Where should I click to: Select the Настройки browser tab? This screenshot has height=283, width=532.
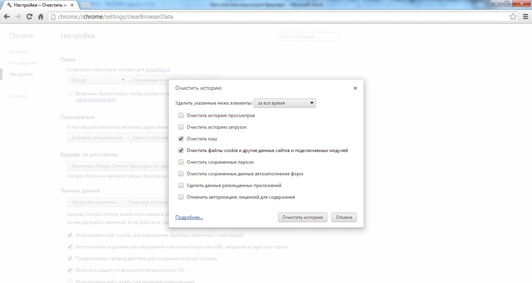pyautogui.click(x=39, y=5)
